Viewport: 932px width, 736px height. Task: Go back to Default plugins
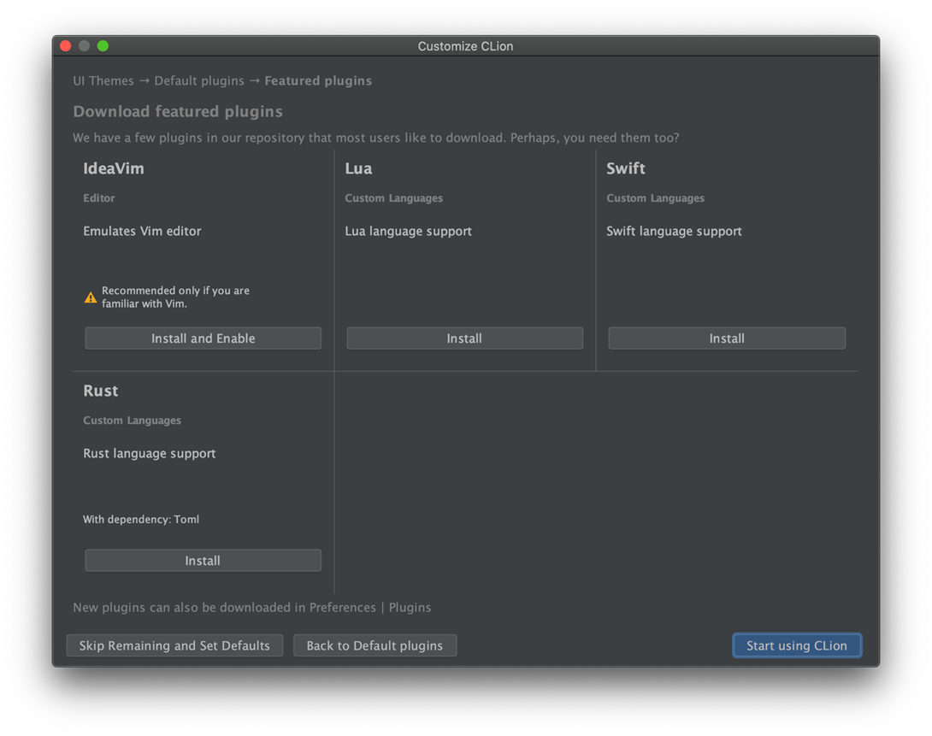tap(375, 645)
